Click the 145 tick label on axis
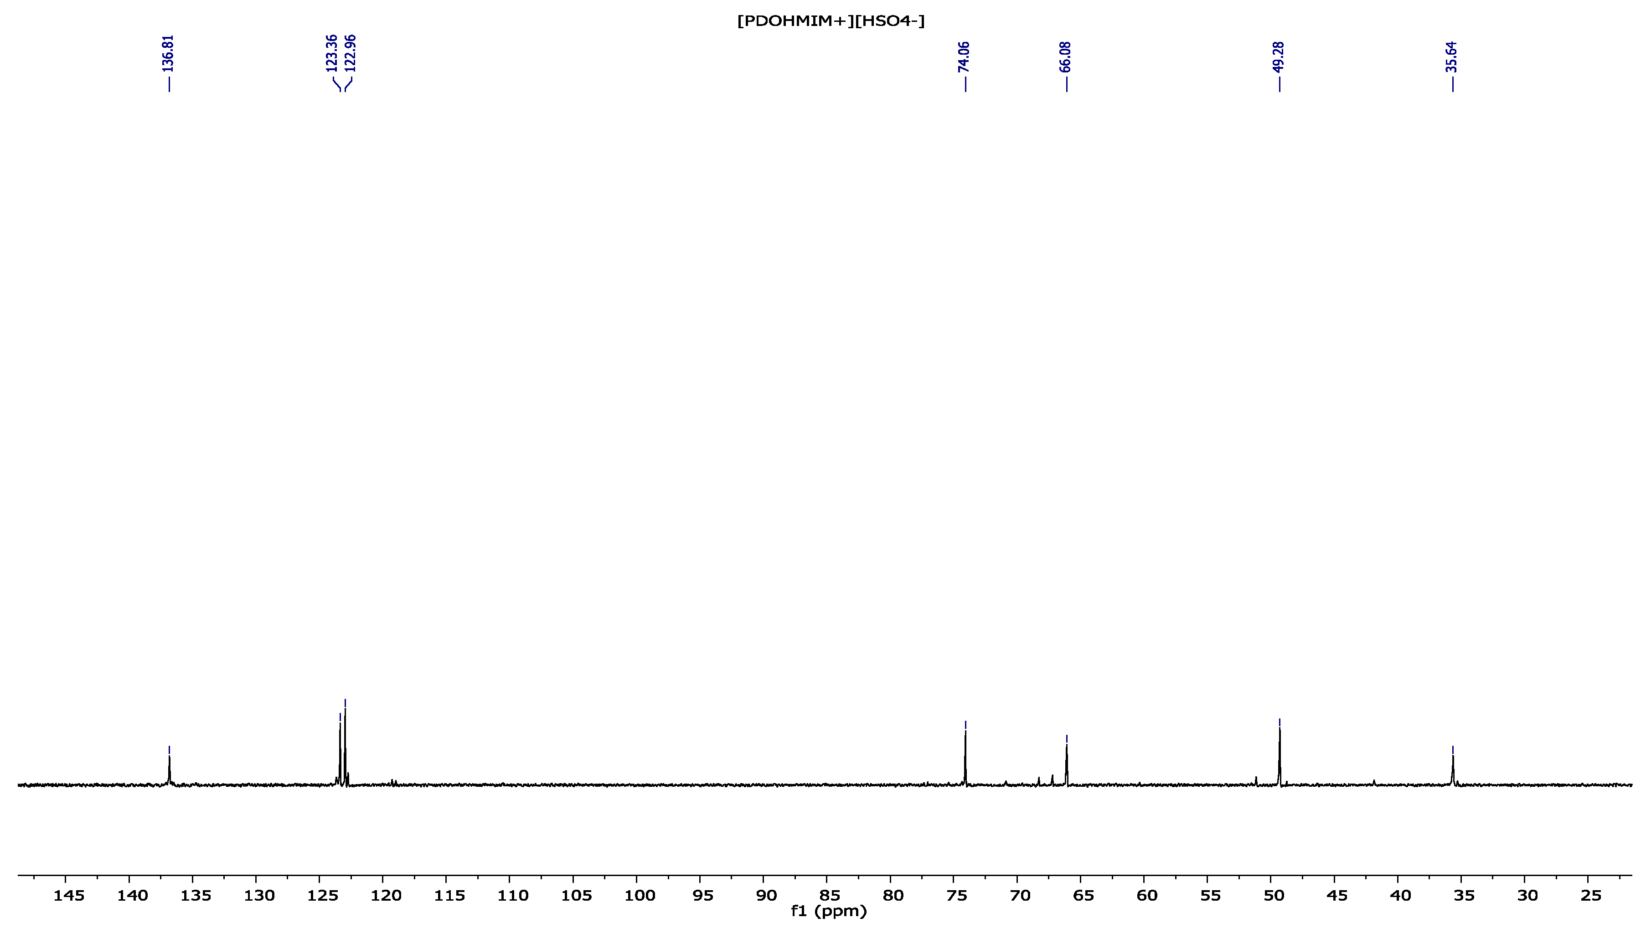 click(x=68, y=896)
